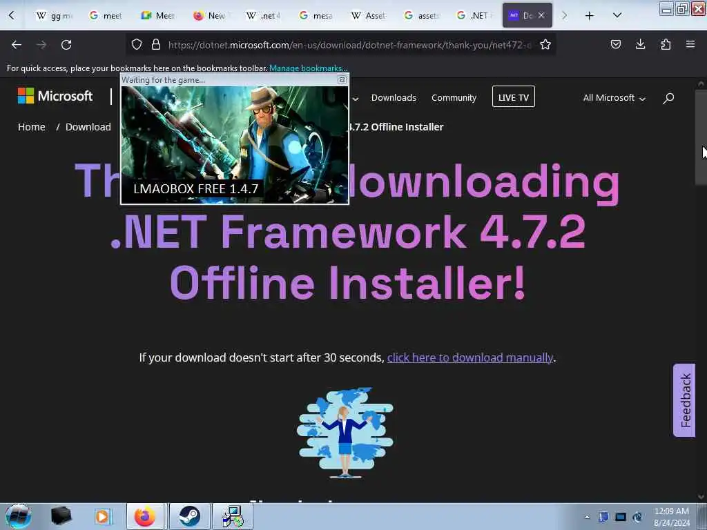Screen dimensions: 707x530
Task: Open a new tab with plus button
Action: pyautogui.click(x=590, y=16)
